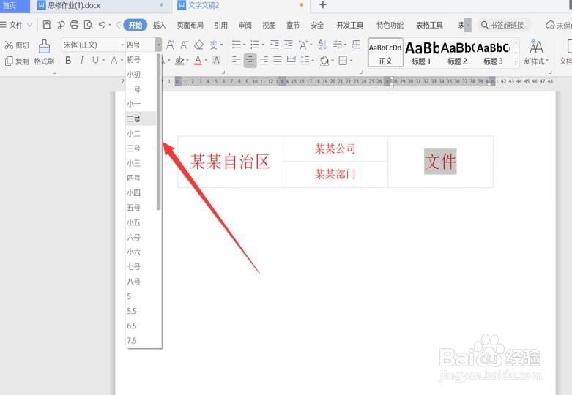Increase font size with the larger A icon
This screenshot has height=395, width=572.
click(170, 45)
